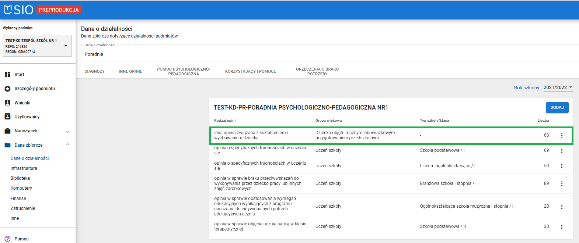Click the Branżowa szkoła I stopnia / I cell
The width and height of the screenshot is (579, 243).
(448, 183)
